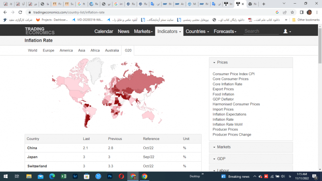Click the Core Inflation Rate link
This screenshot has width=322, height=181.
(x=227, y=84)
